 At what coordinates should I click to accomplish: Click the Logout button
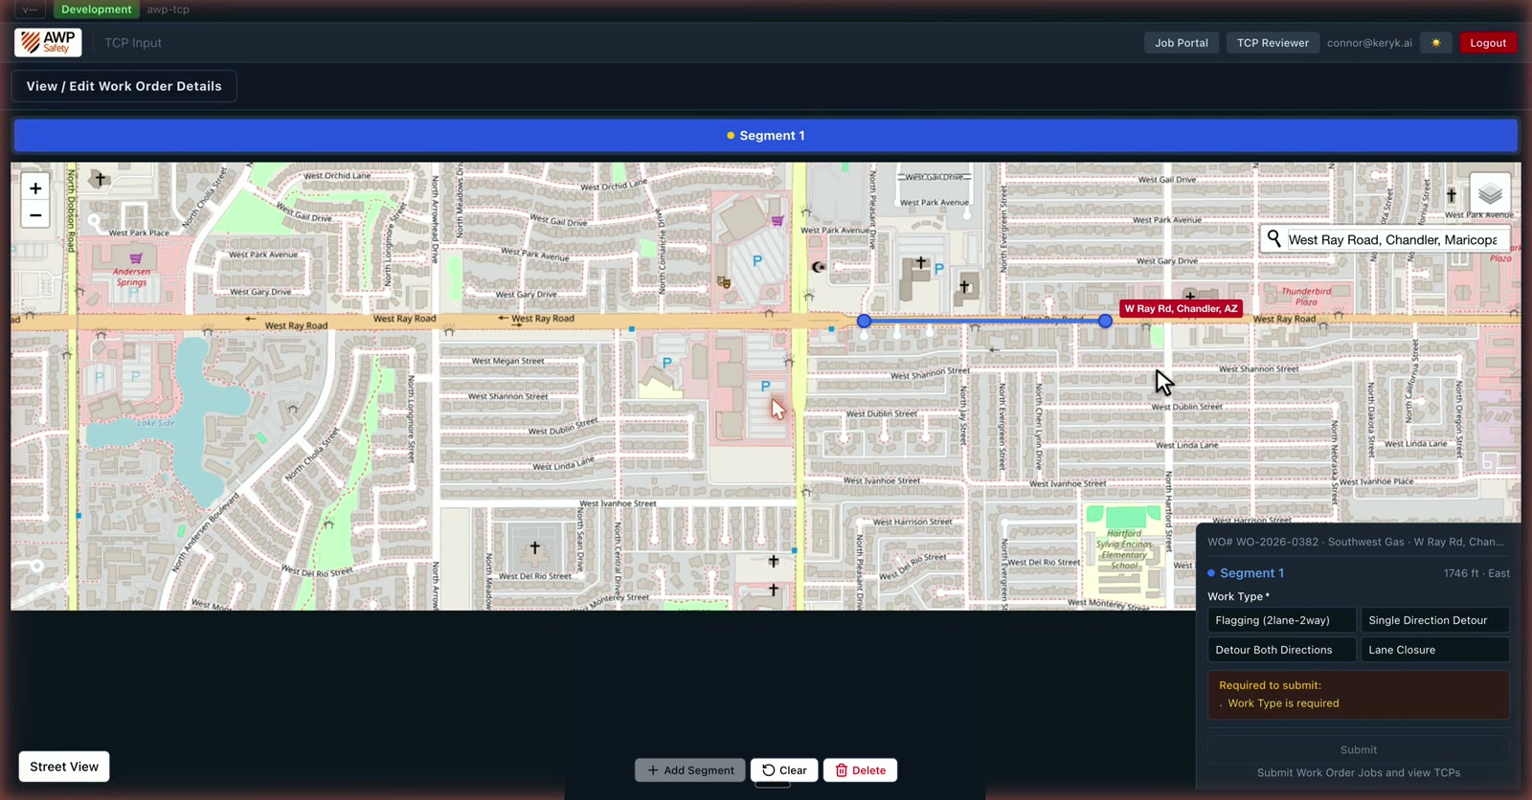[1487, 43]
